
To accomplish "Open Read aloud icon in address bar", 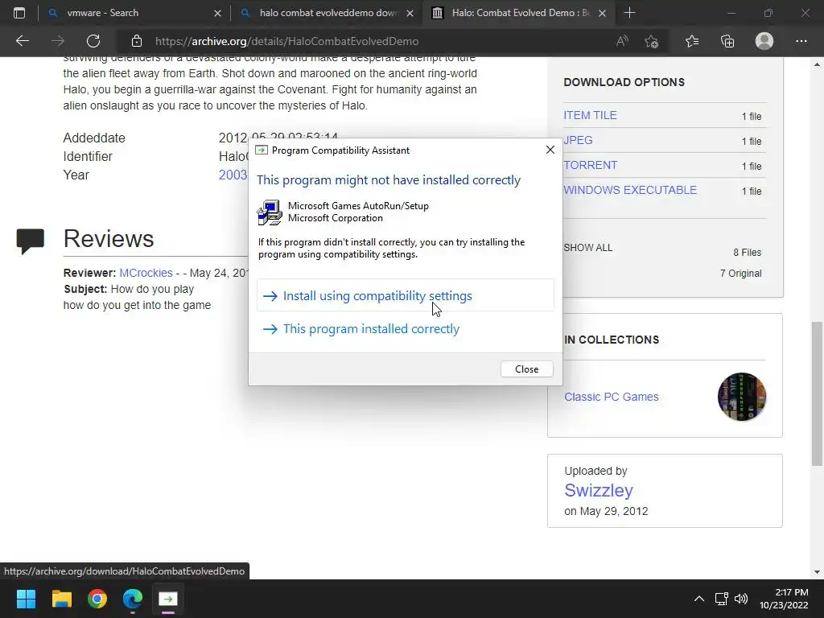I will pos(622,41).
